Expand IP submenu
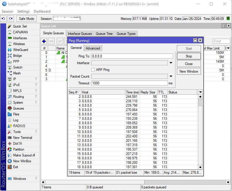 [x=36, y=79]
